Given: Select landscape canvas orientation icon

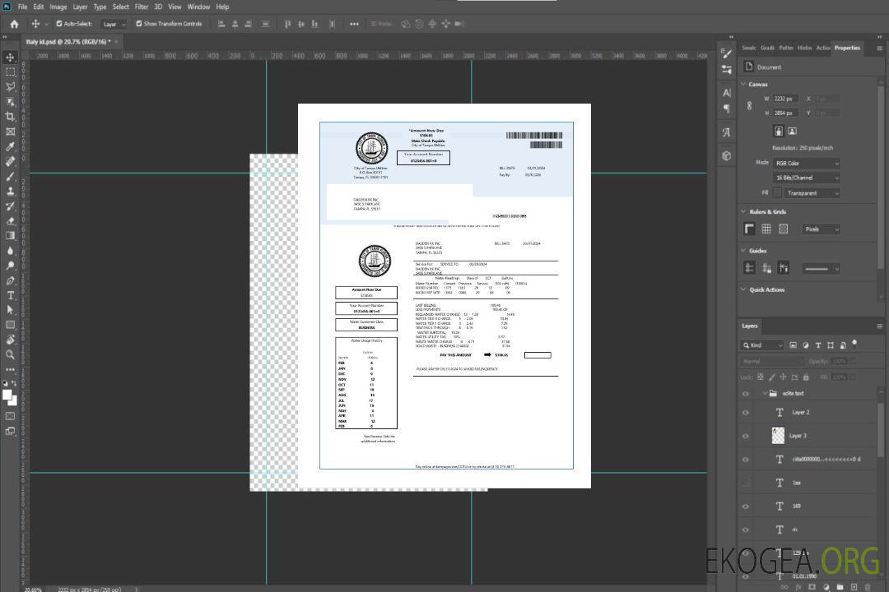Looking at the screenshot, I should (x=792, y=131).
